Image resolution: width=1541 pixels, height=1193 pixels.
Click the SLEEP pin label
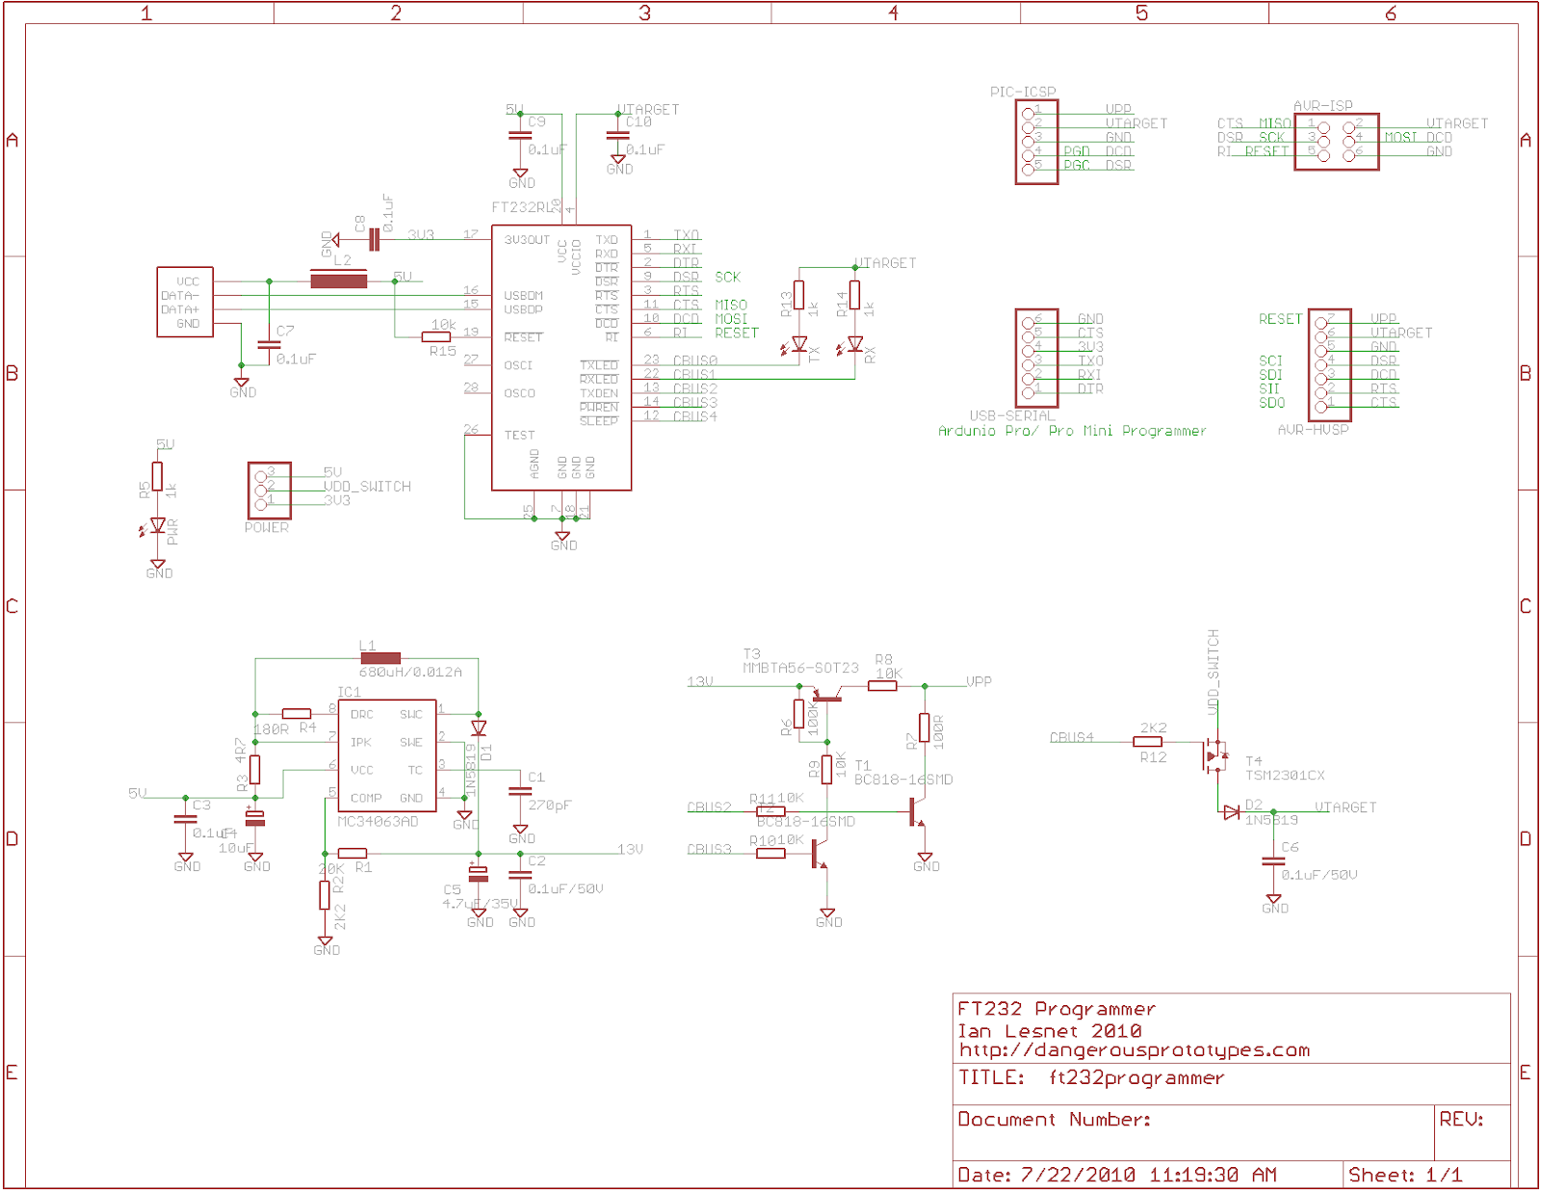pyautogui.click(x=599, y=421)
